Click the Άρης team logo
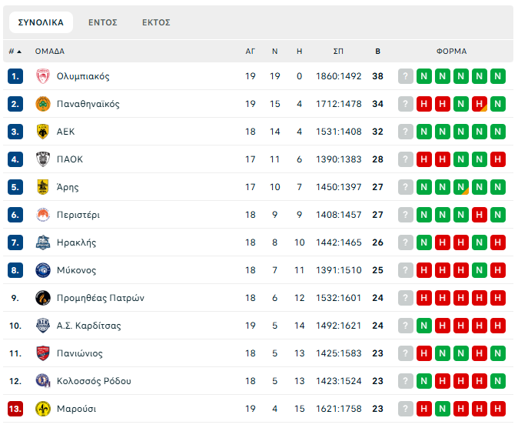Image resolution: width=518 pixels, height=428 pixels. 42,187
